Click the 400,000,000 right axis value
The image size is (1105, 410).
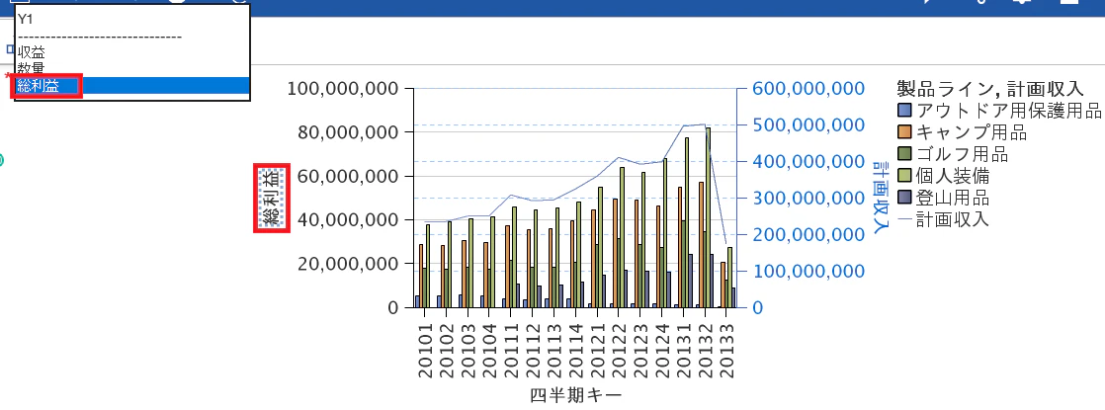[807, 162]
